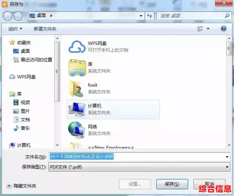The width and height of the screenshot is (234, 196).
Task: Select the 图片 label in sidebar
Action: pos(25,111)
